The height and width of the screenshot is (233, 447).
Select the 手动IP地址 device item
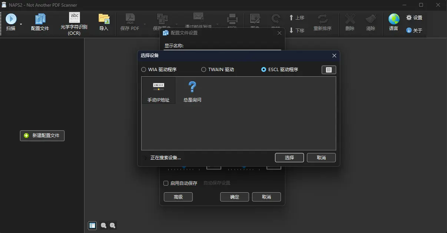(159, 90)
